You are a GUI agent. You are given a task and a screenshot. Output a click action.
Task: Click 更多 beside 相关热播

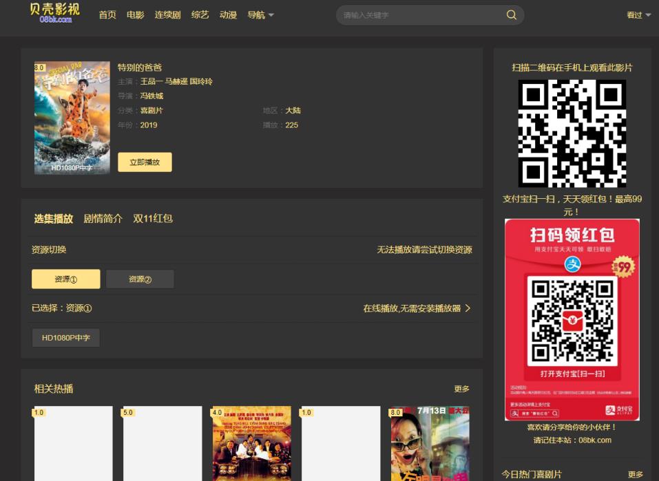[461, 389]
